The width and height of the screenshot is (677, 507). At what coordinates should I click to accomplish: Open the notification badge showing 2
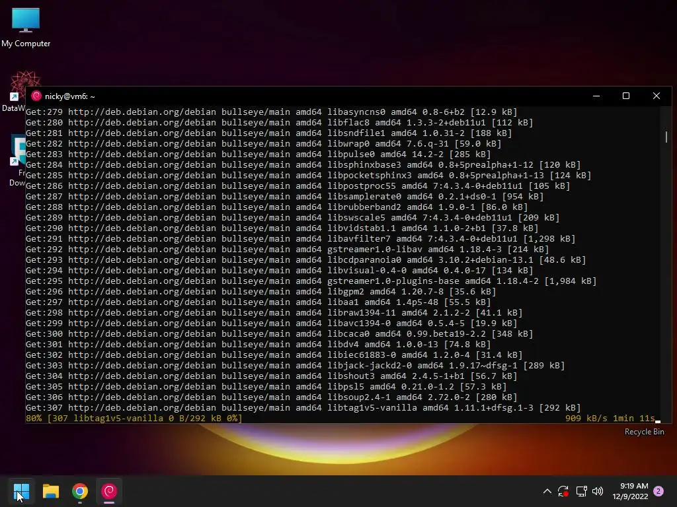658,491
